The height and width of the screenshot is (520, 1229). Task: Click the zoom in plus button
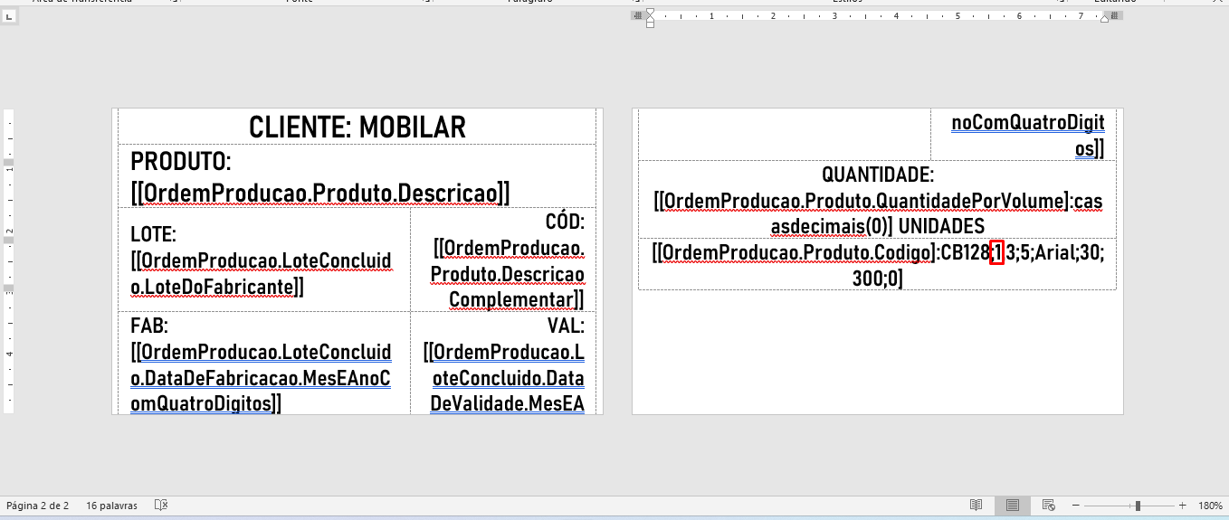pos(1182,506)
